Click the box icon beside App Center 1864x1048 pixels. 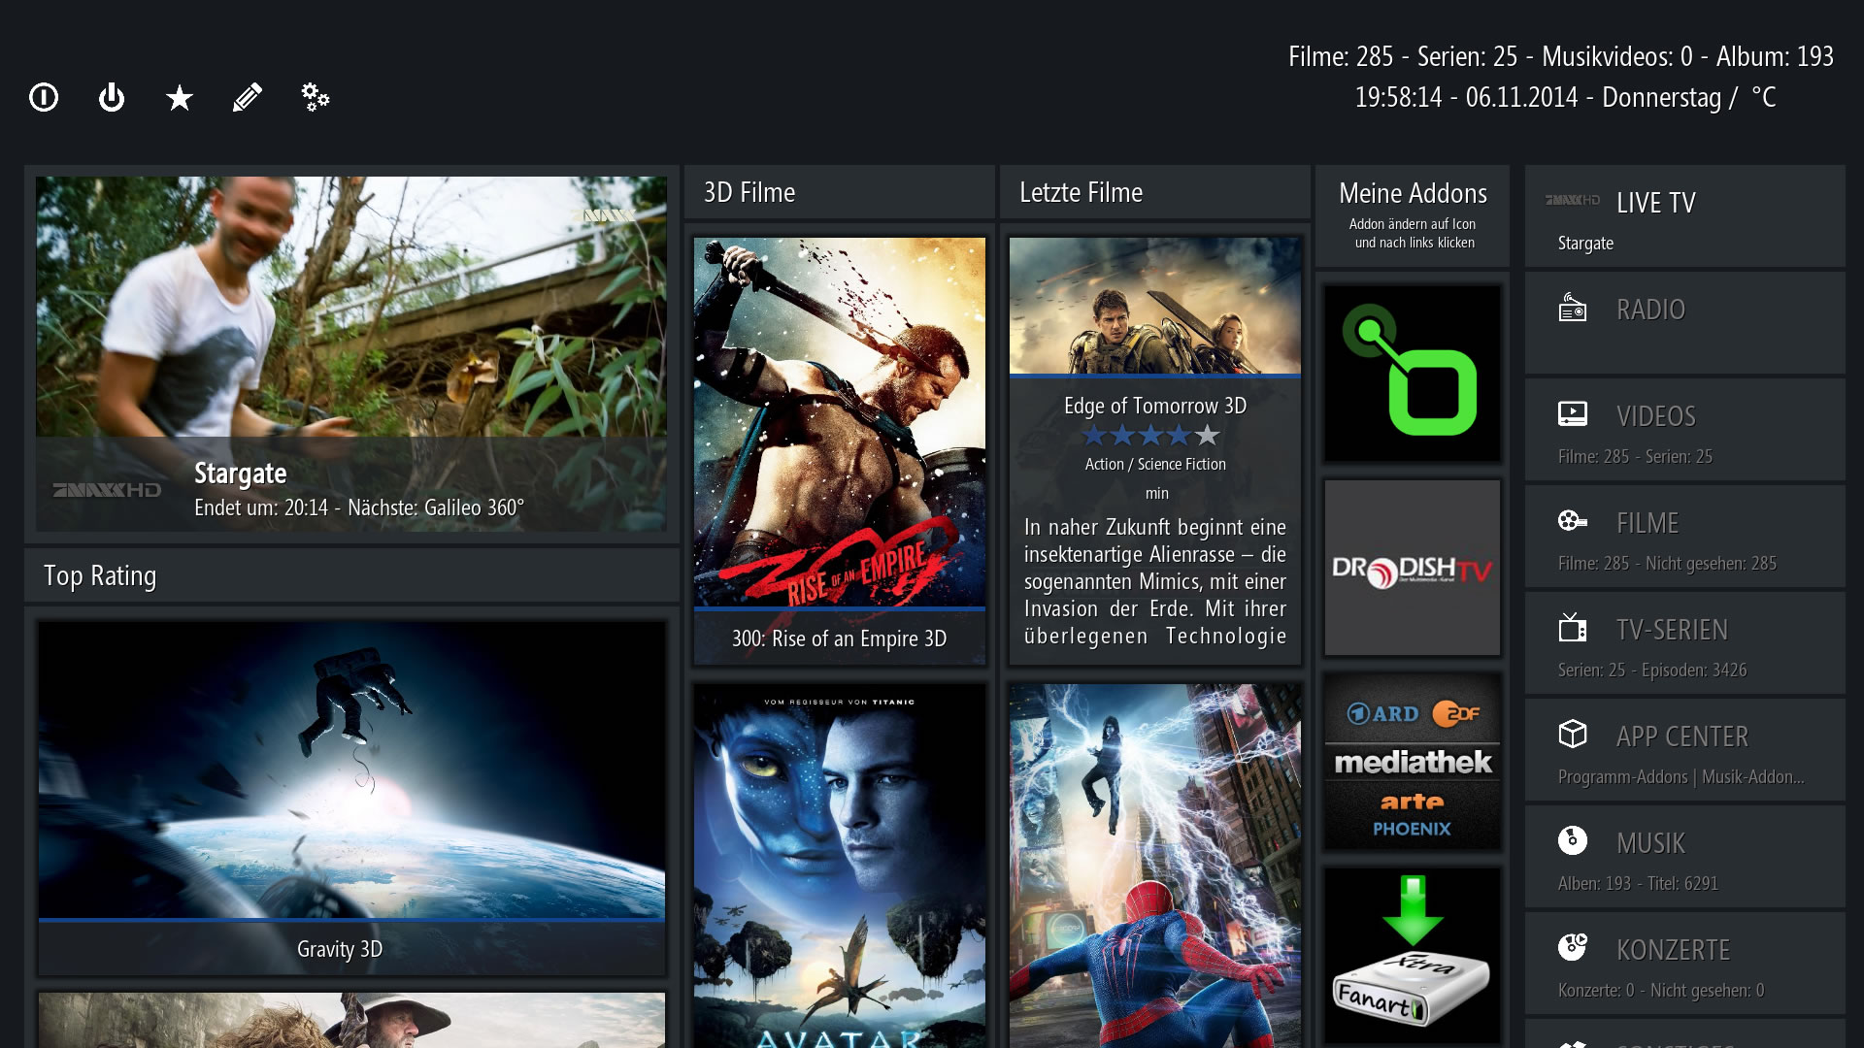tap(1573, 734)
